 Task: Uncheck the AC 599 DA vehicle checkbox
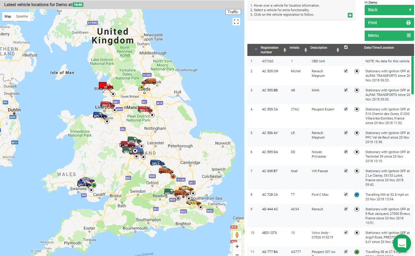[x=346, y=152]
